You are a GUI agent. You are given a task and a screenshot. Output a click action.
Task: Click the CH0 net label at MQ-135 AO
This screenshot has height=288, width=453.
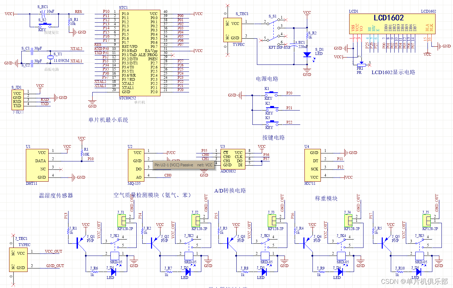coord(168,175)
